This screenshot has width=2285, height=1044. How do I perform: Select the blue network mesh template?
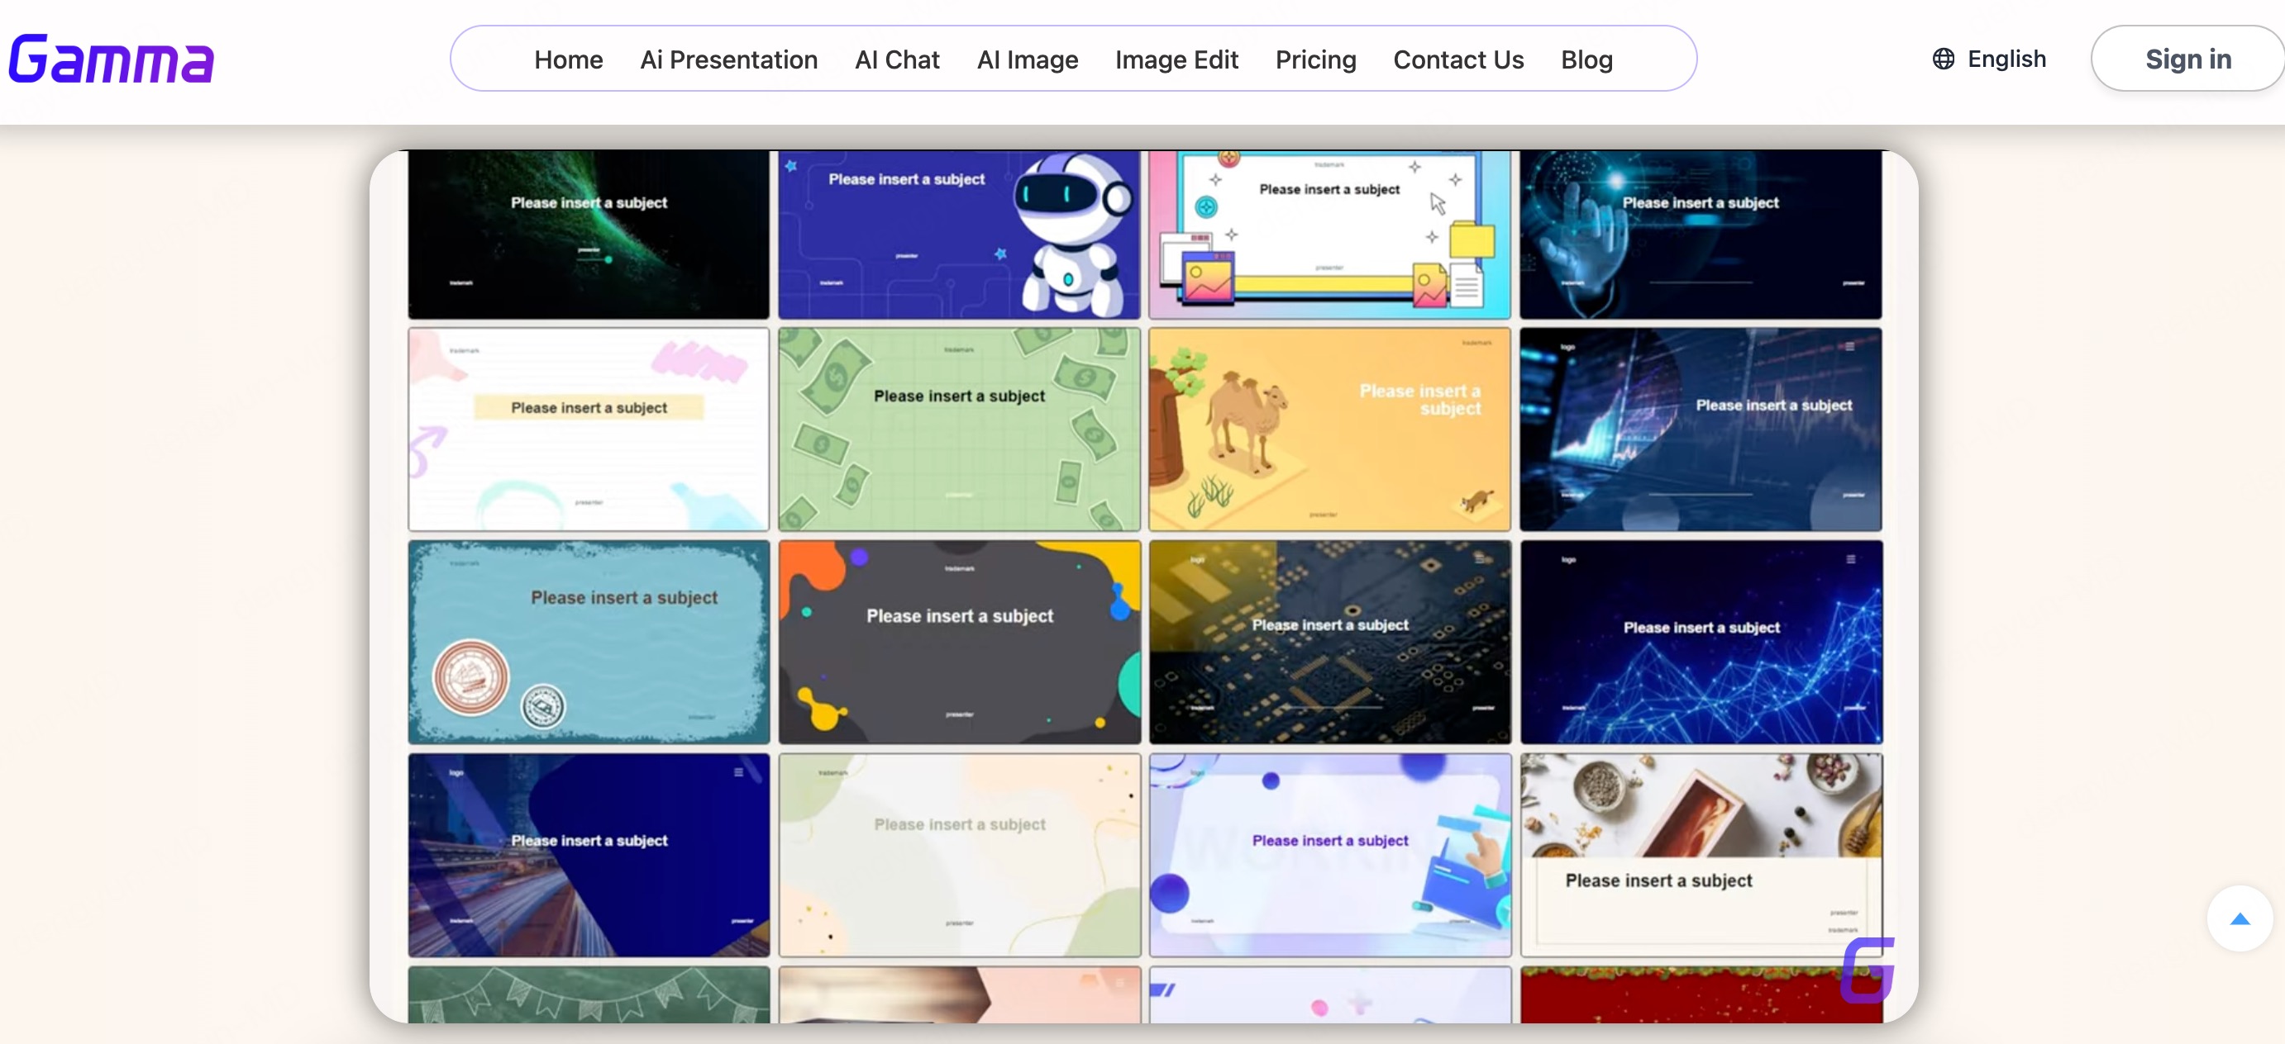pos(1701,643)
